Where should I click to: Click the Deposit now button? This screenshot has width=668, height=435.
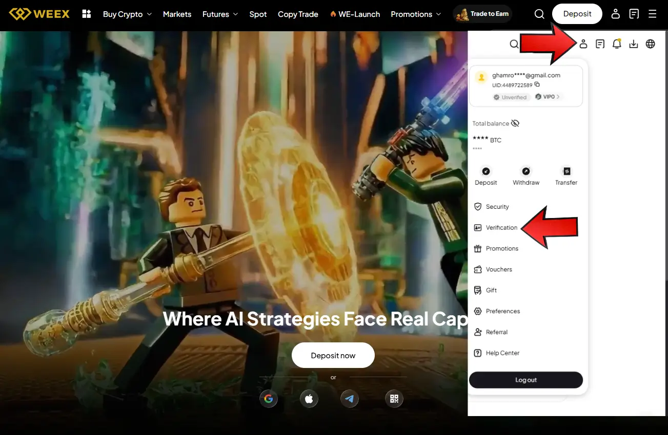pyautogui.click(x=333, y=355)
